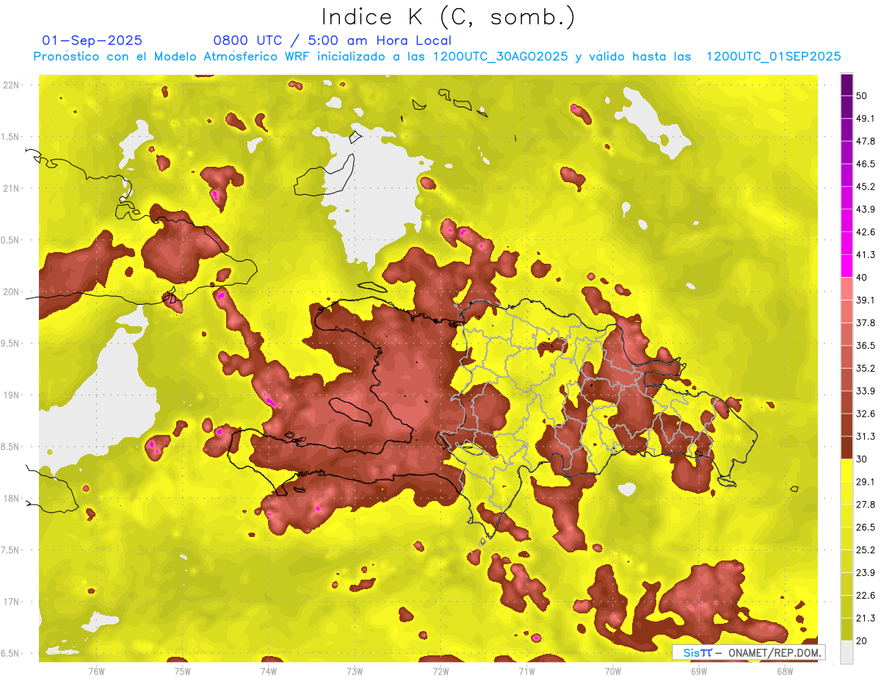The image size is (881, 681).
Task: Click the 74W longitude label
Action: click(269, 671)
